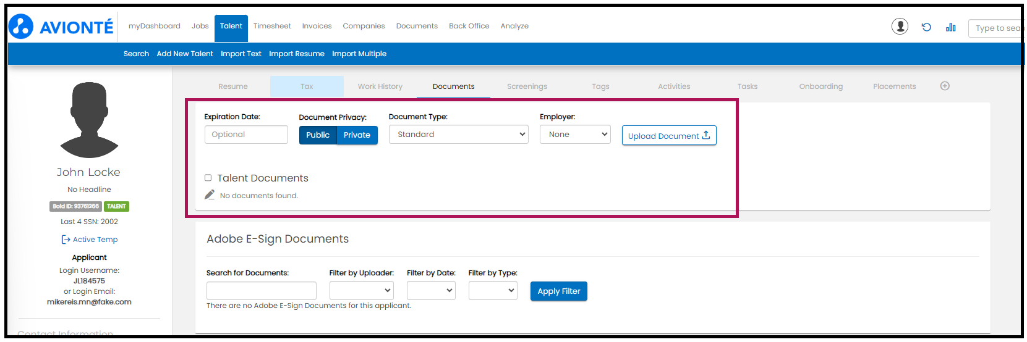Viewport: 1027px width, 342px height.
Task: Click the Apply Filter button
Action: [558, 291]
